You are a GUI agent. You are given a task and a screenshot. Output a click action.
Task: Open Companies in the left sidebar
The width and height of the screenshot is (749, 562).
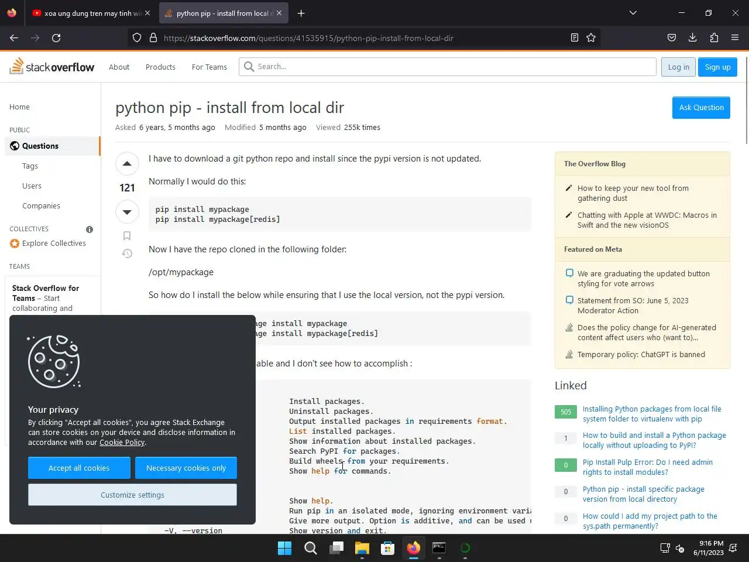coord(41,205)
